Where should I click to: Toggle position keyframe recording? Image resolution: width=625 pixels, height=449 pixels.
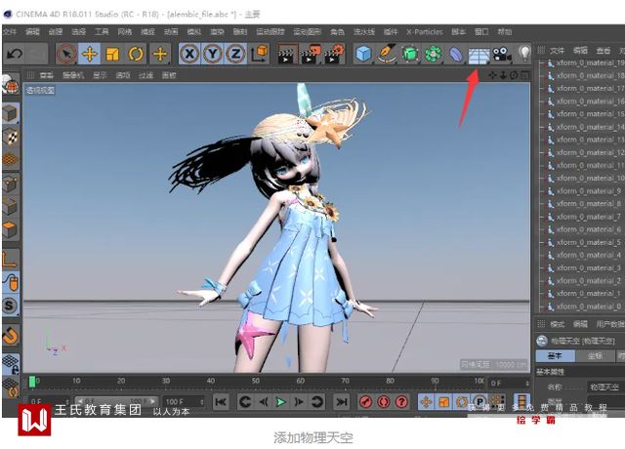426,402
